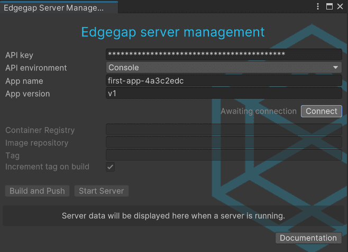
Task: Toggle Increment tag on build checkbox
Action: [111, 167]
